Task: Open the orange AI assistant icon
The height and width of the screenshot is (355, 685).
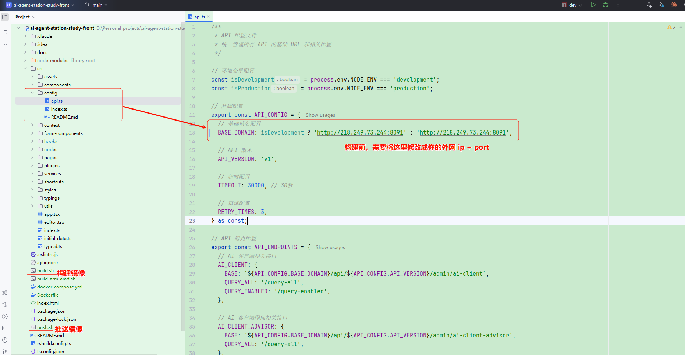Action: tap(674, 5)
